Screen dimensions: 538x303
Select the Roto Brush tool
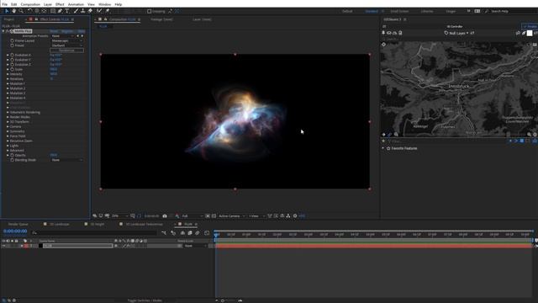(99, 11)
